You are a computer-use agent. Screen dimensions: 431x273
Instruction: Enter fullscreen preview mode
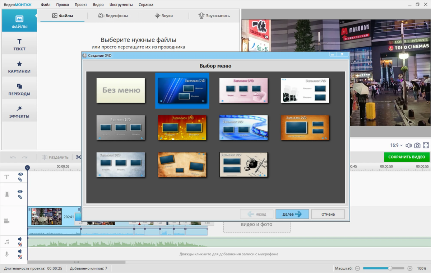click(426, 145)
